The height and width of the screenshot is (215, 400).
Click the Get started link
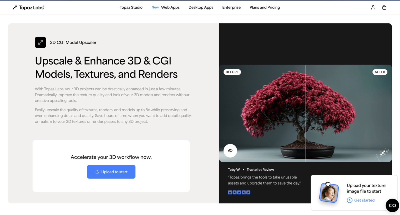coord(364,200)
